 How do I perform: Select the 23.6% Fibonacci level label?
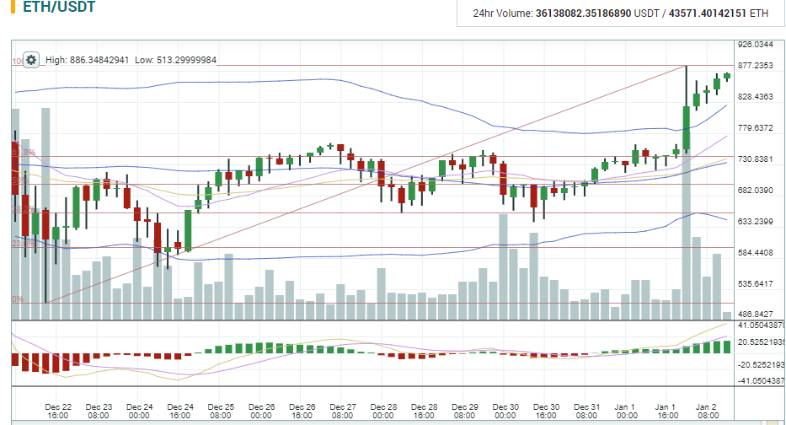[22, 243]
